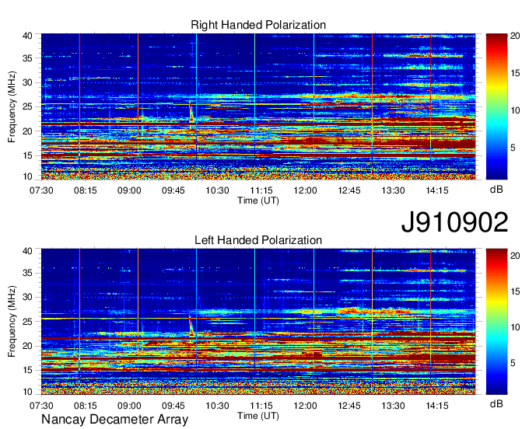
Task: Click the "10" frequency tick of the Right Handed plot
Action: pos(27,176)
